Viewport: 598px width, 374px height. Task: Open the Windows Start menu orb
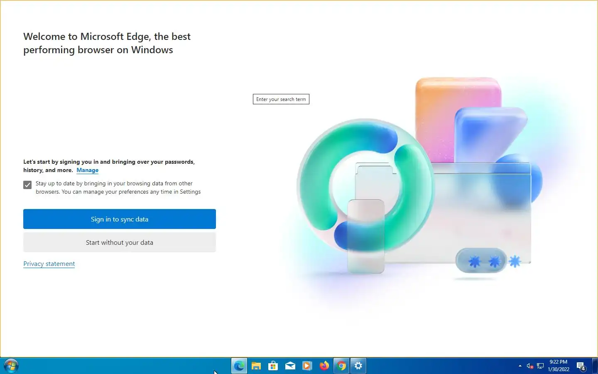(11, 366)
